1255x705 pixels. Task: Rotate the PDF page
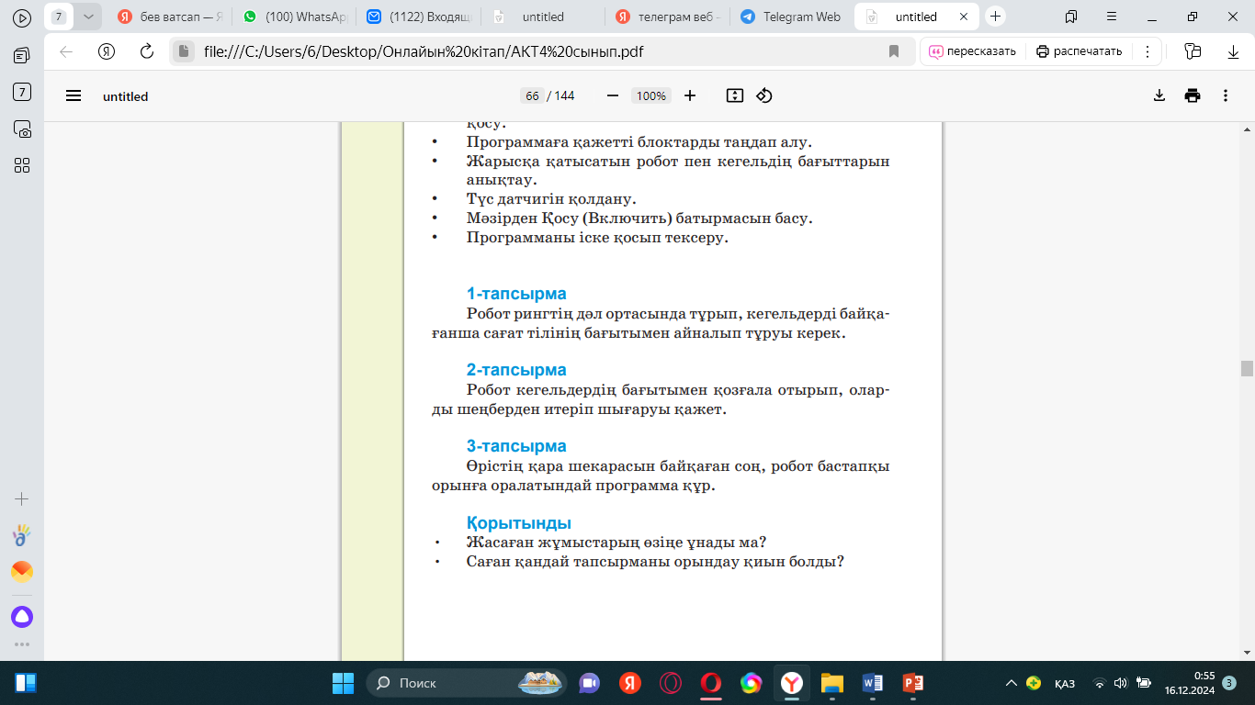[764, 95]
